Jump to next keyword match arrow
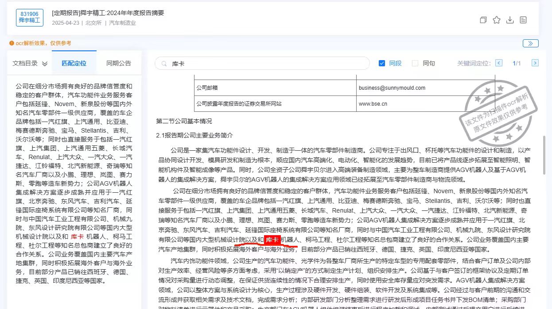Screen dimensions: 552x309 (535, 63)
